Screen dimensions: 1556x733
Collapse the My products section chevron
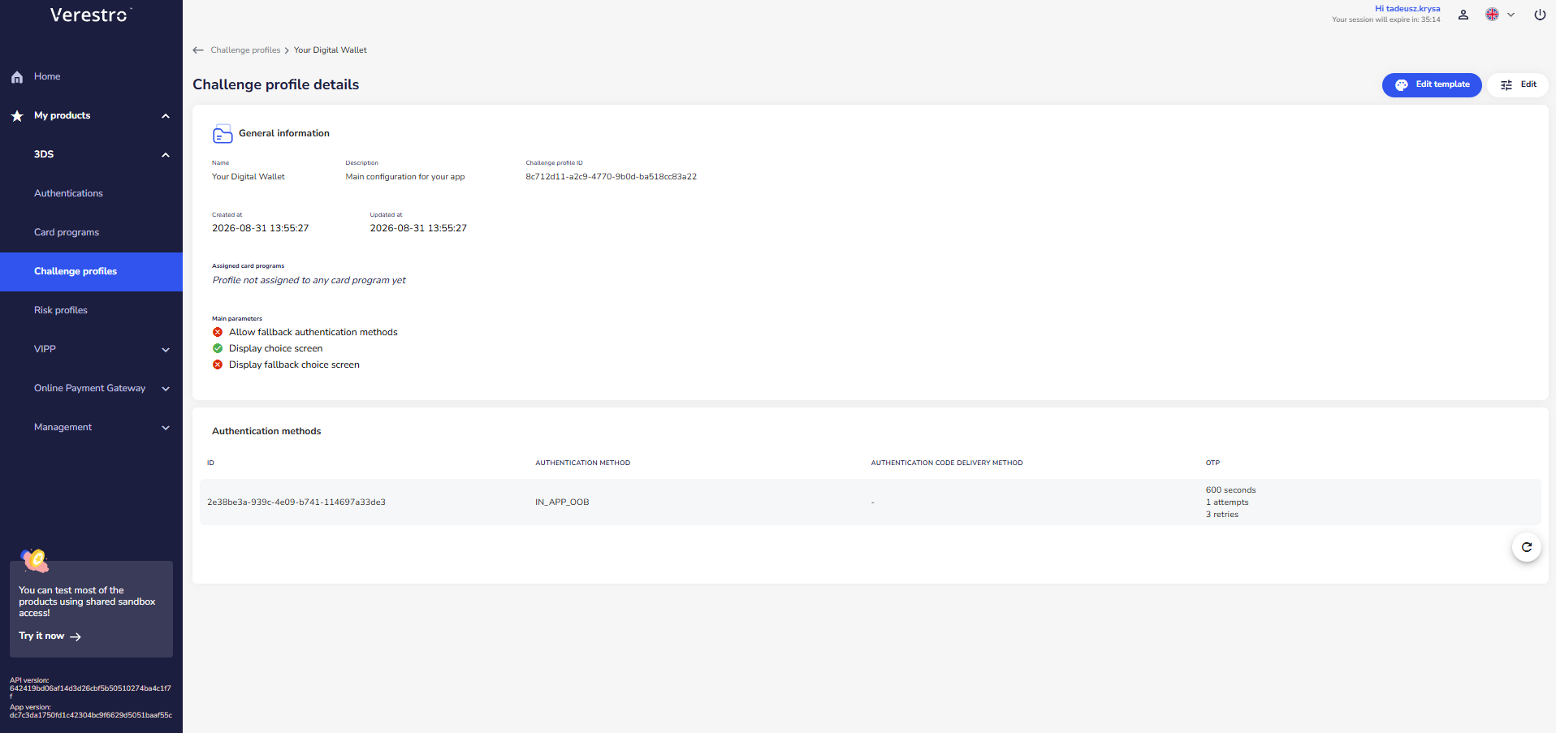[166, 116]
